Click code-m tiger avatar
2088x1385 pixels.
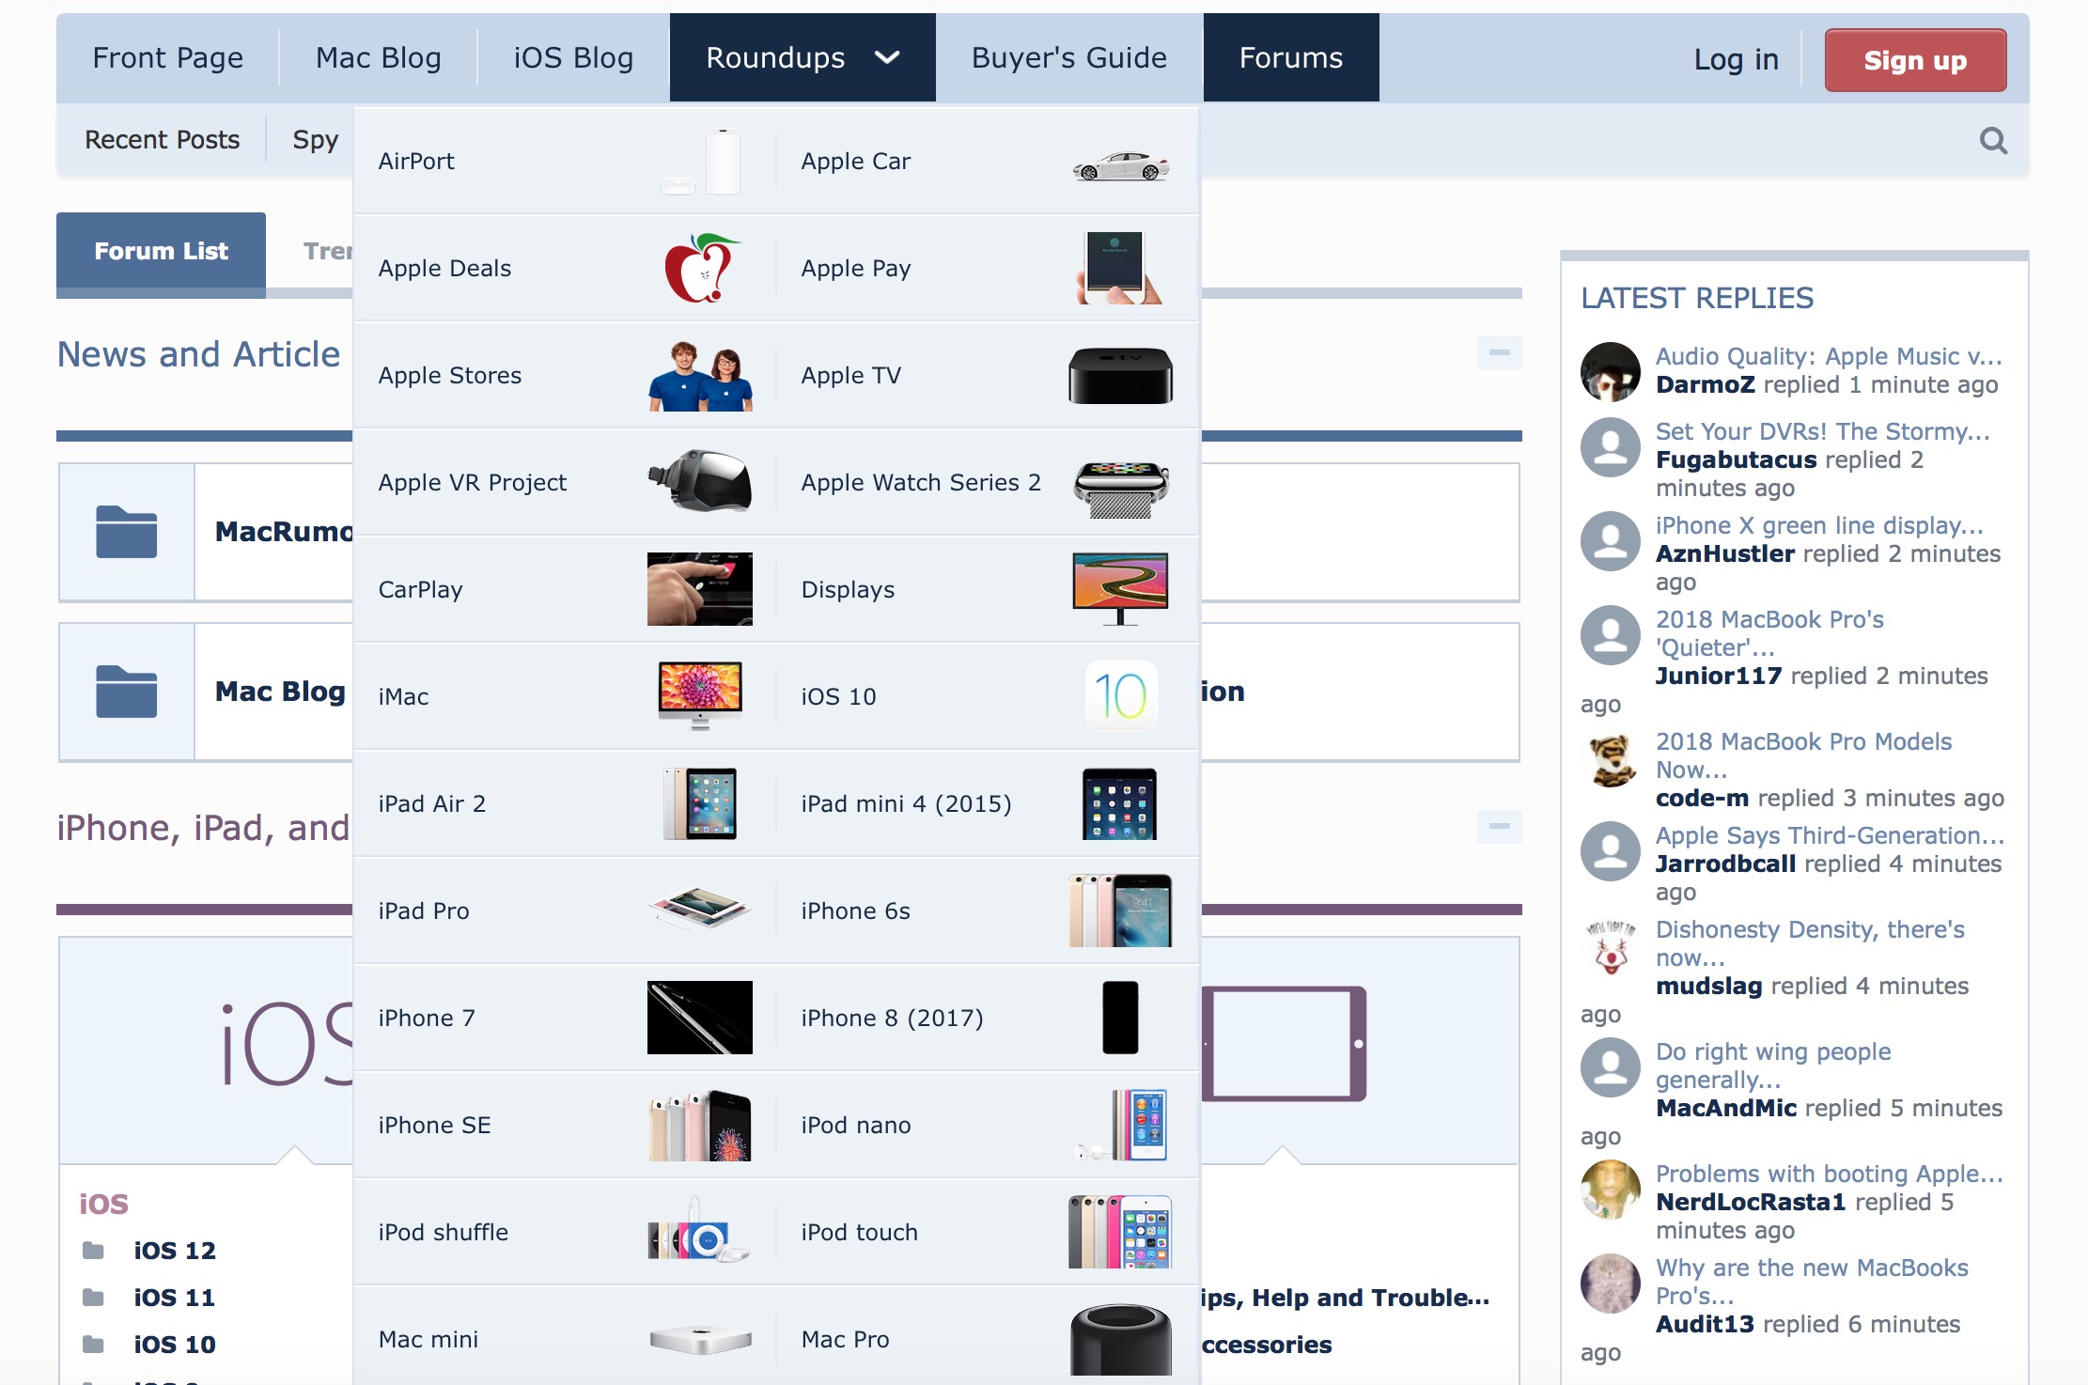pos(1611,757)
